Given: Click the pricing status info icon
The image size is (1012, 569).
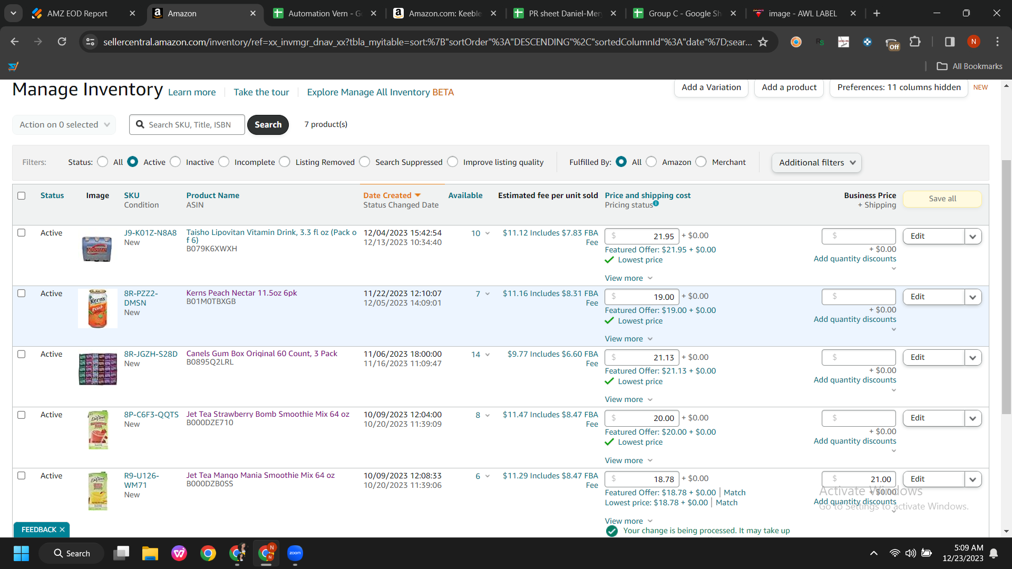Looking at the screenshot, I should tap(656, 203).
